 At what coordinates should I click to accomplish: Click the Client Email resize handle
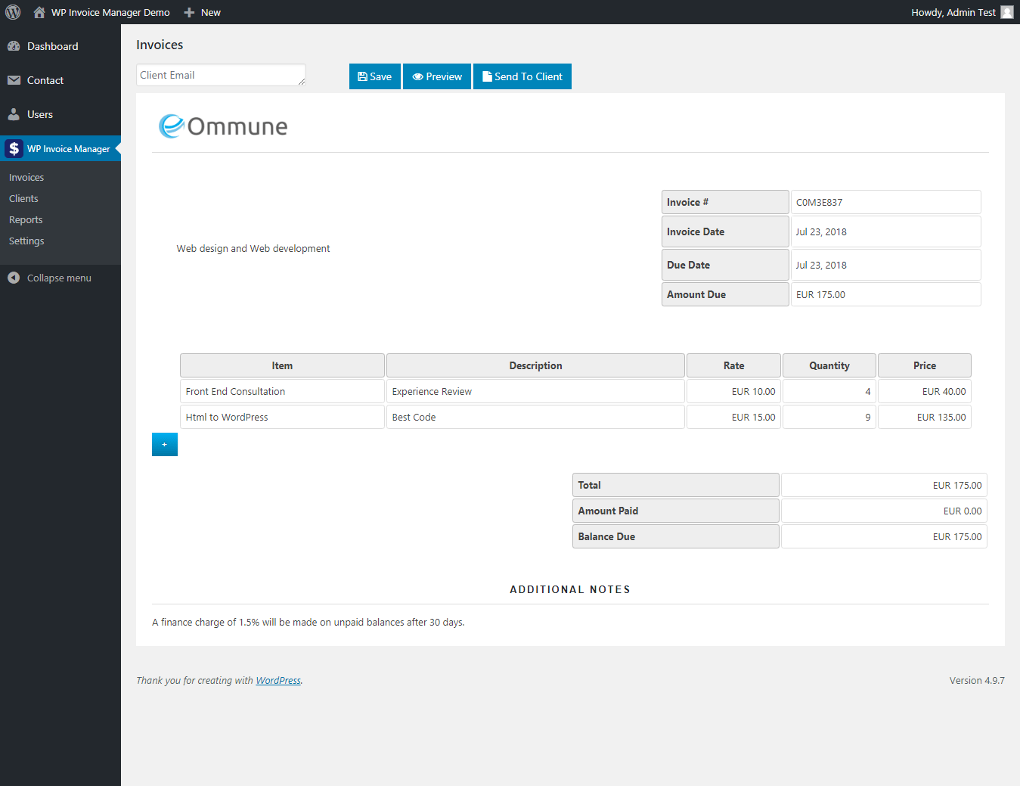(301, 81)
